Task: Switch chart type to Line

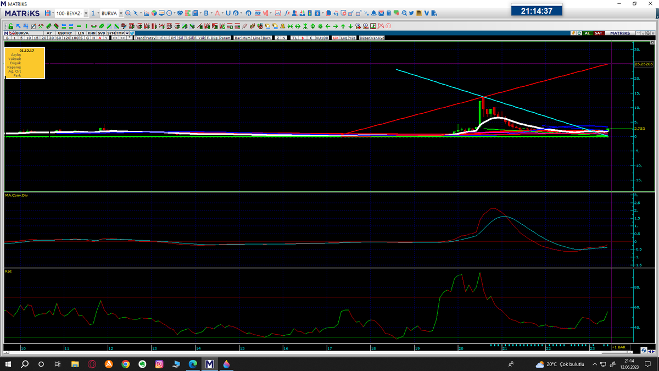Action: pos(257,38)
